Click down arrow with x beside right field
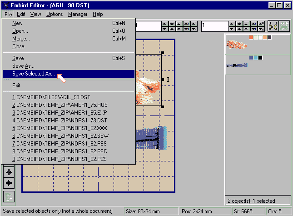 [x=261, y=29]
